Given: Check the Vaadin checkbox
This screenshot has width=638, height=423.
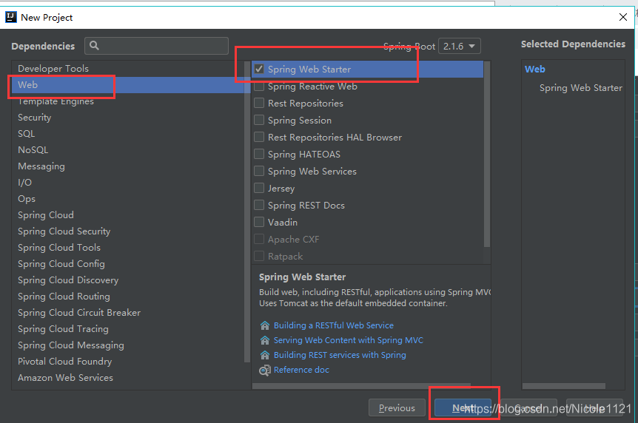Looking at the screenshot, I should click(259, 222).
